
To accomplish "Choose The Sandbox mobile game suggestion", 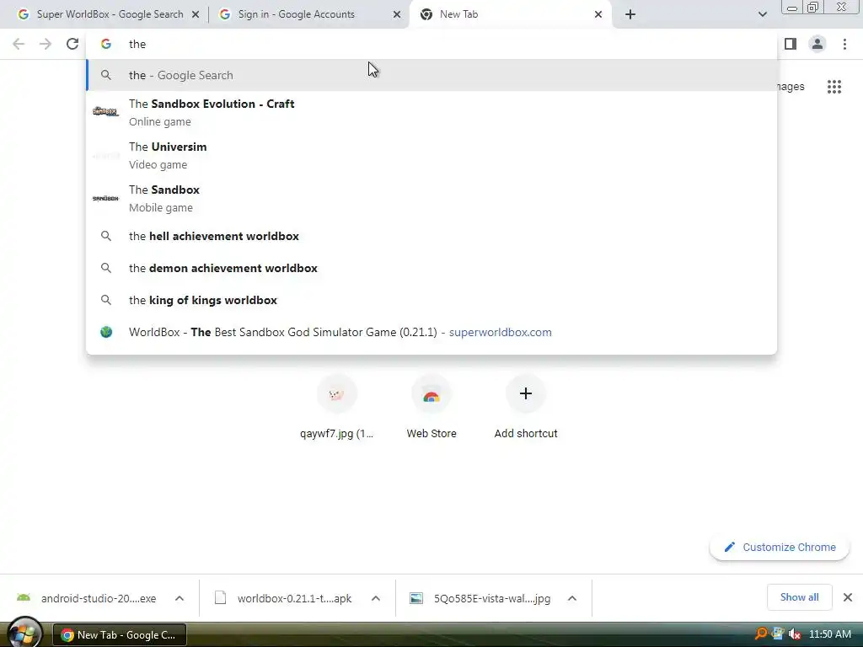I will pos(431,198).
